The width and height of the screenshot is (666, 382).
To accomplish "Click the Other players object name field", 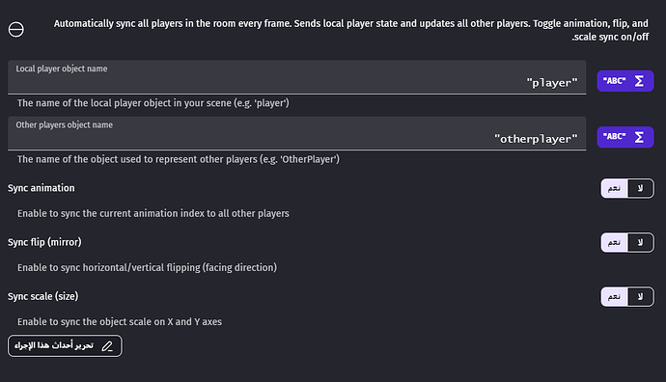I will (297, 133).
